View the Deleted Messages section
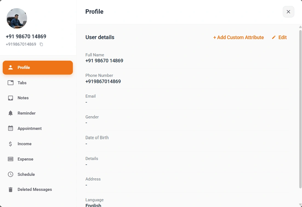 pyautogui.click(x=38, y=189)
